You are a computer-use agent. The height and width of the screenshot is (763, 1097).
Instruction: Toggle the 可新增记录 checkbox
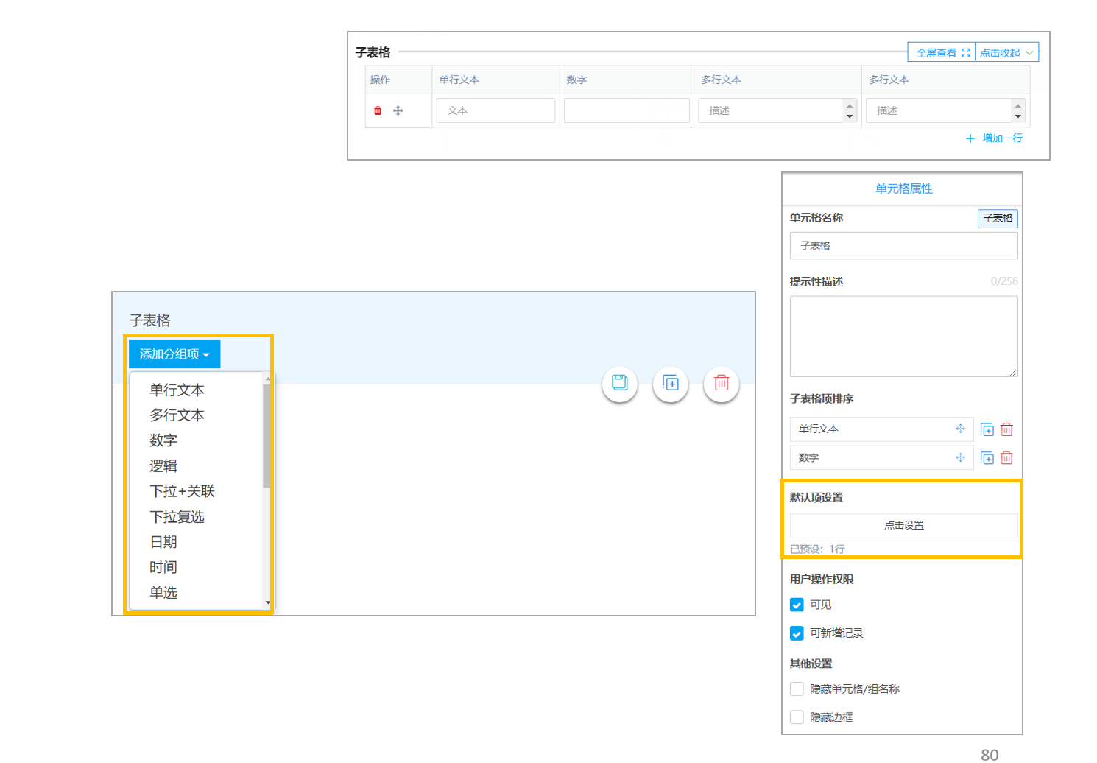point(797,633)
